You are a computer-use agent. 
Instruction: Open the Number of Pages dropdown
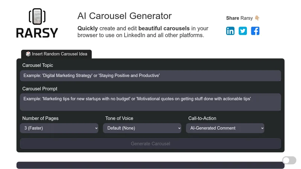59,128
